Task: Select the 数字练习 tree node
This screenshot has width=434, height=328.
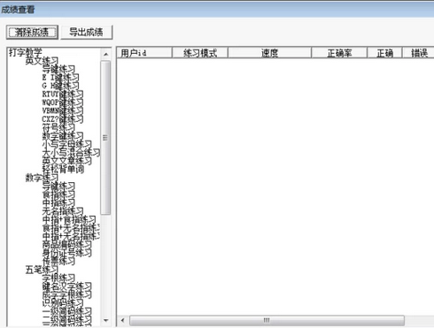Action: tap(42, 178)
